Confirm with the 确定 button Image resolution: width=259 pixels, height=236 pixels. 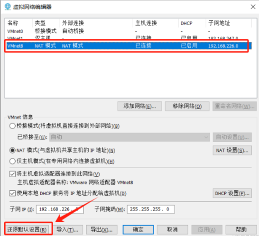click(138, 229)
